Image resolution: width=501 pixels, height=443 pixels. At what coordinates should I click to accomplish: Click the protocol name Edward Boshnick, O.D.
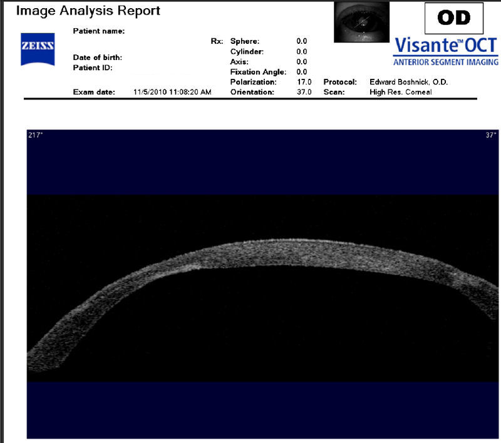click(409, 82)
